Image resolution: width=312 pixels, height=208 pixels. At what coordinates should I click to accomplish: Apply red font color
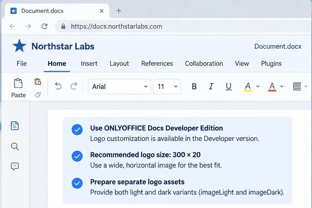point(272,87)
